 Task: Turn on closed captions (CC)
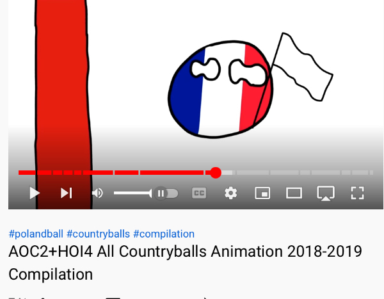(199, 193)
